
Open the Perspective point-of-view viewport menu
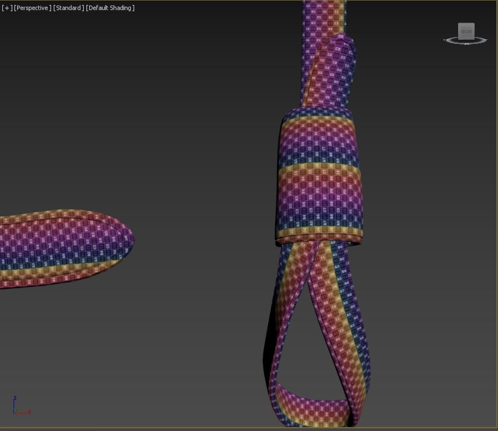coord(33,8)
